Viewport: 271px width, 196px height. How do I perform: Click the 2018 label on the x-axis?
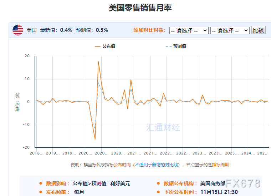[36, 153]
